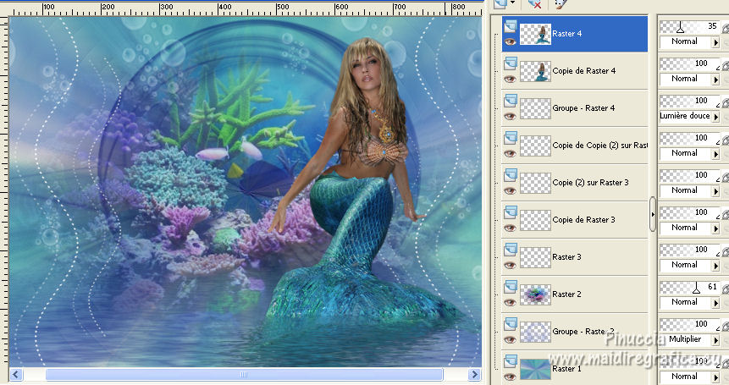
Task: Click the layer type icon of Copie de Raster 4
Action: pos(510,63)
